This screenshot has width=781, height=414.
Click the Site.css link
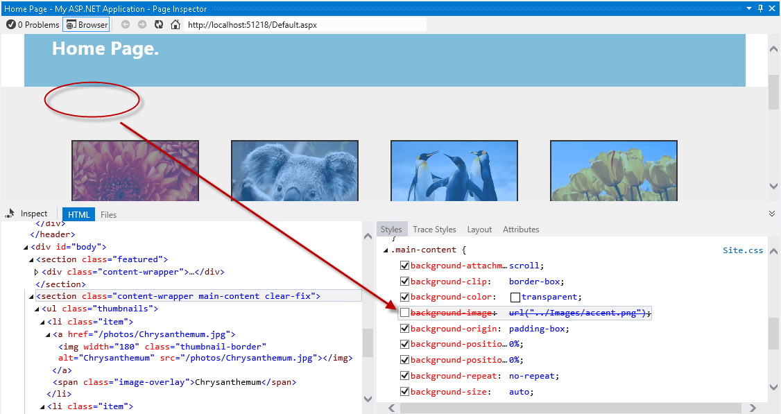pos(743,250)
